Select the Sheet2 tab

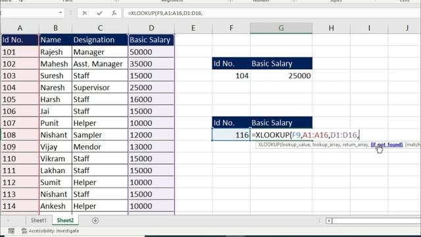pyautogui.click(x=65, y=221)
